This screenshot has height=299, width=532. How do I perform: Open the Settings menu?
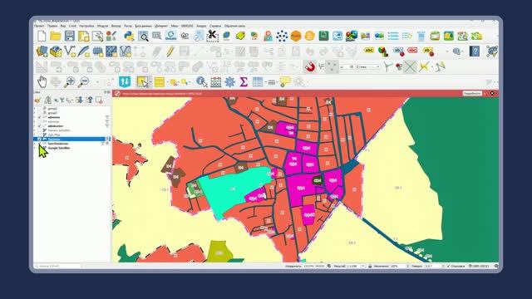tap(86, 26)
